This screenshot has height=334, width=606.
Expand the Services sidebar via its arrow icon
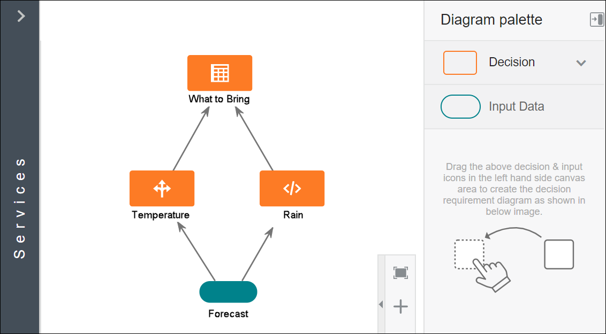20,16
